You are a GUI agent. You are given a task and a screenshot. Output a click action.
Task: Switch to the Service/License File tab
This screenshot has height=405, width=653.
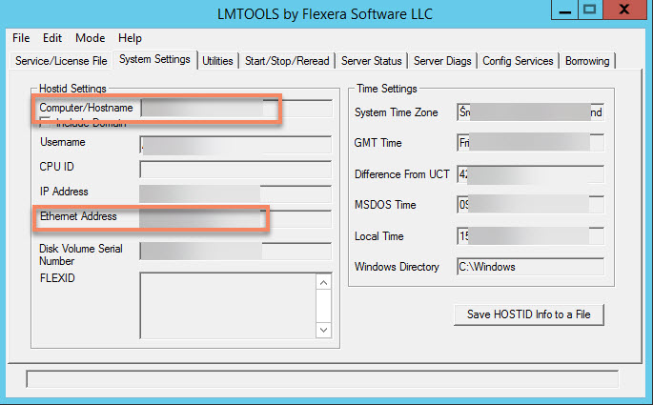point(60,61)
